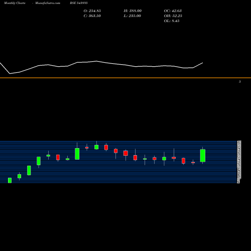This screenshot has height=251, width=251.
Task: Click the OH: 52.25 value
Action: tap(173, 16)
